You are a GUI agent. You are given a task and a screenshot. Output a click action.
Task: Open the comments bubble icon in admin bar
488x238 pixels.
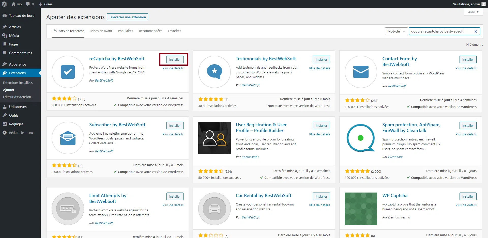(x=28, y=4)
